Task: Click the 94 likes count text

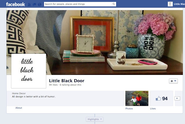Action: coord(53,85)
